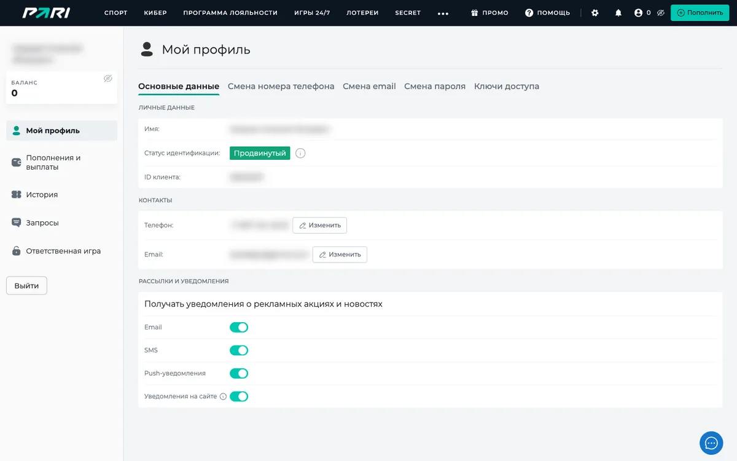The height and width of the screenshot is (461, 737).
Task: Turn off Уведомления на сайте toggle
Action: [x=239, y=396]
